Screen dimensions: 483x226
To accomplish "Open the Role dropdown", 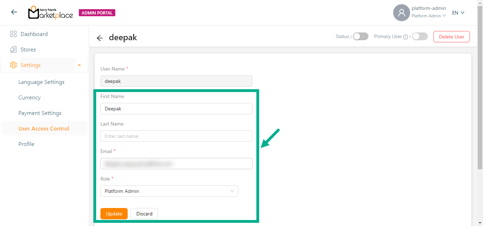I will [x=169, y=191].
